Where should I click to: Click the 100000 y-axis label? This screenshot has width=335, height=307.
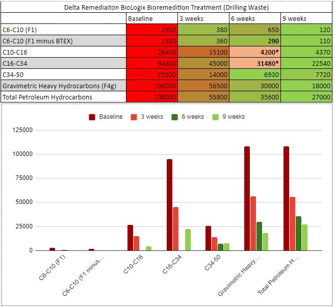click(x=22, y=154)
